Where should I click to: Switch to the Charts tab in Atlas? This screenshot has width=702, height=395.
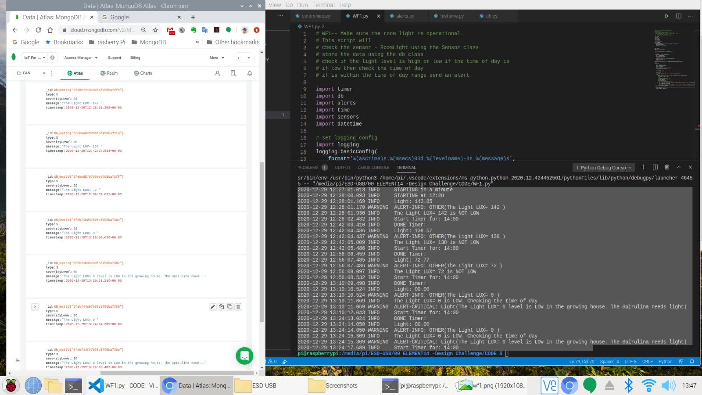[x=143, y=73]
